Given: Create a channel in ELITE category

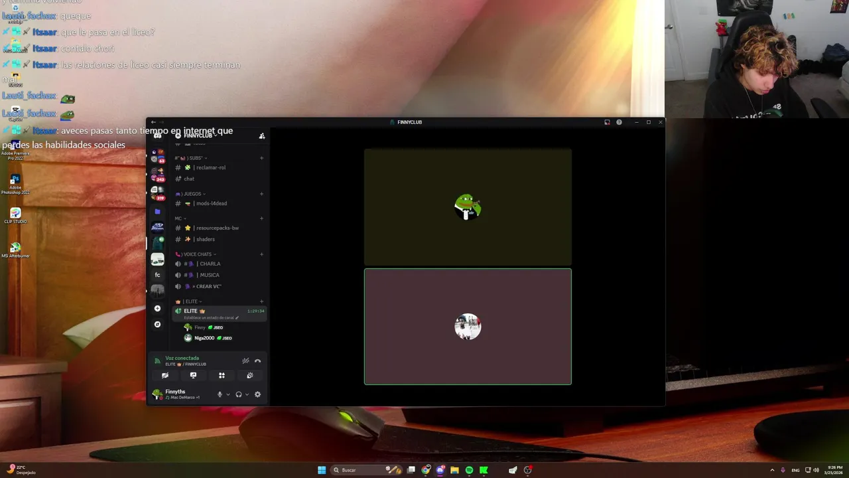Looking at the screenshot, I should point(262,301).
